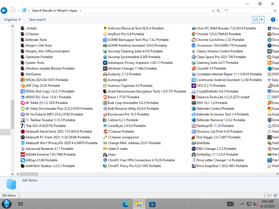Viewport: 279px width, 209px height.
Task: Select Windows Update Blocker Portable folder
Action: (50, 68)
